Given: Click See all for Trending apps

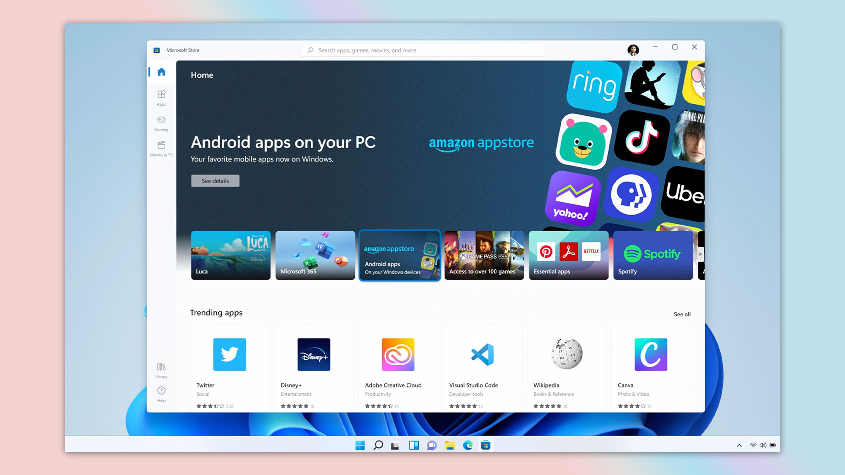Looking at the screenshot, I should pos(682,314).
